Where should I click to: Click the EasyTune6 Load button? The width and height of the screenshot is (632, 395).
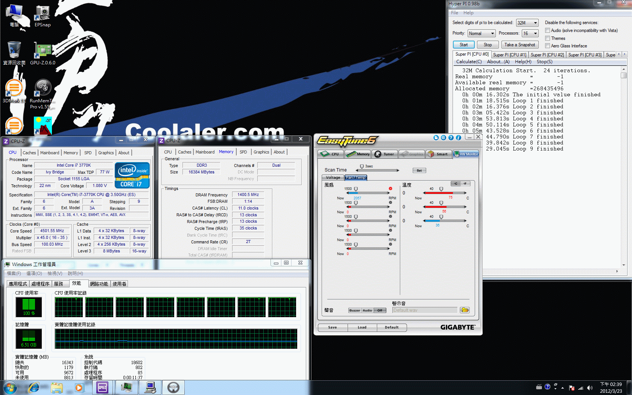tap(362, 327)
